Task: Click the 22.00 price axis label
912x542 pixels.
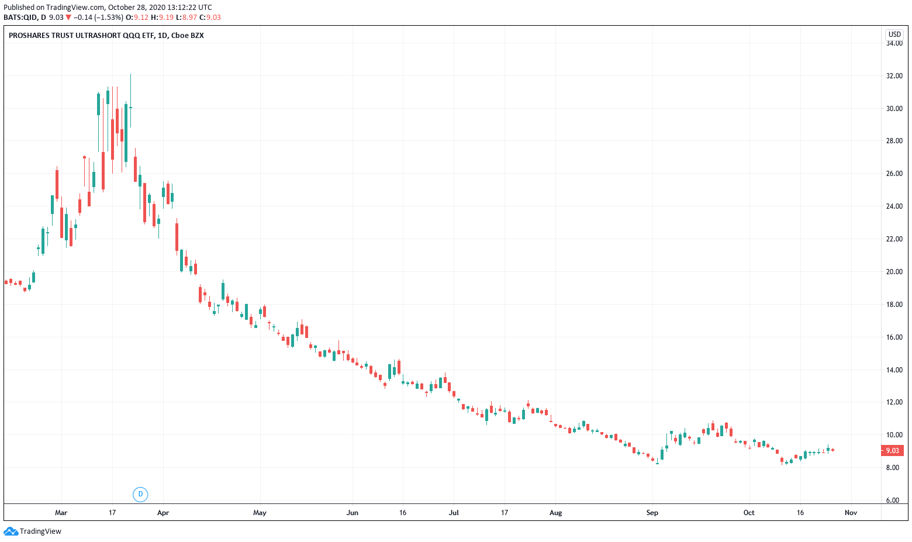Action: (x=894, y=239)
